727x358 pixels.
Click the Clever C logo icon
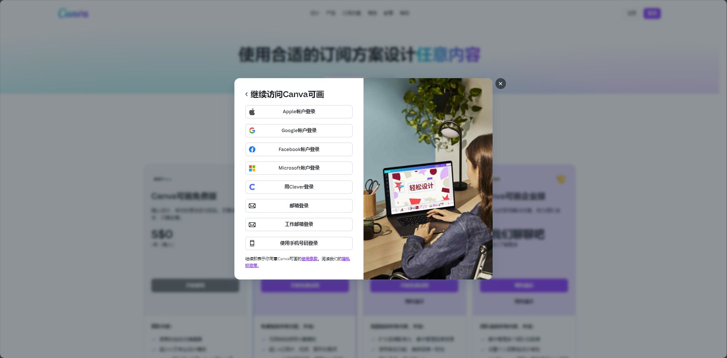[x=252, y=187]
